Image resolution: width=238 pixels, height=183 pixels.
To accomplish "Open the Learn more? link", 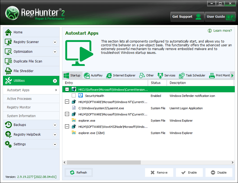I will tap(222, 31).
